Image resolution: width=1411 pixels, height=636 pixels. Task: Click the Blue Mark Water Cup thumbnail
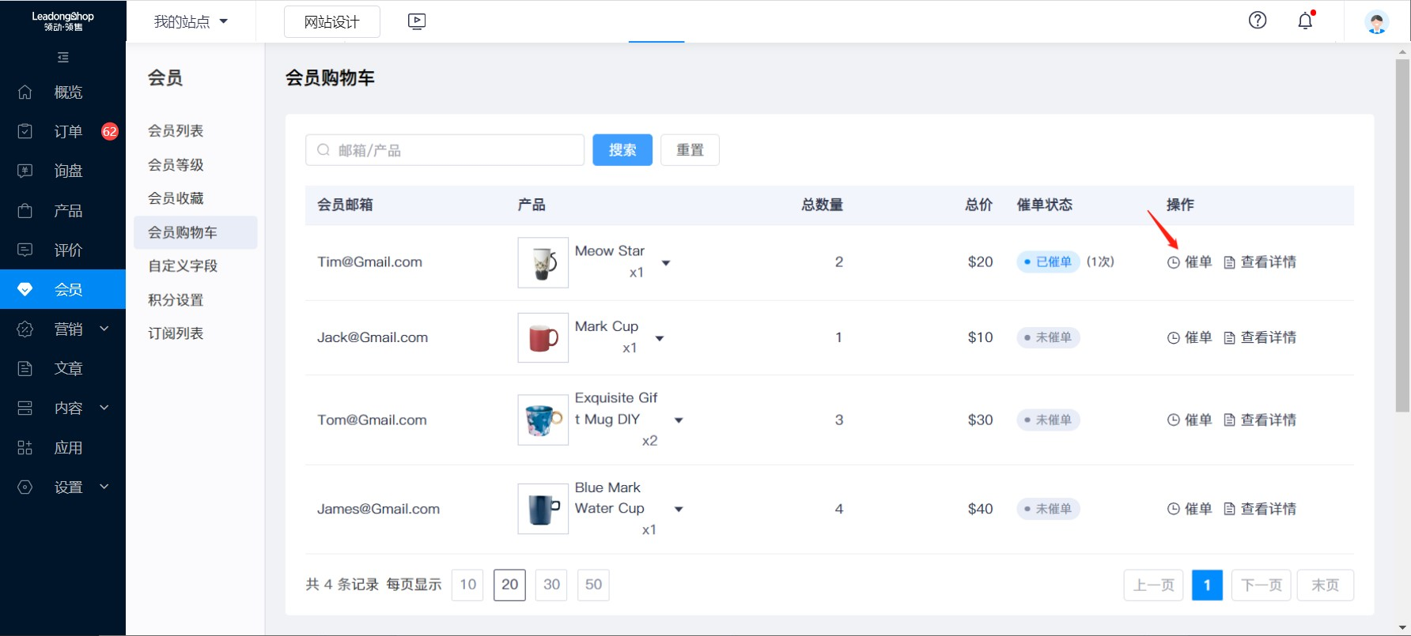543,509
